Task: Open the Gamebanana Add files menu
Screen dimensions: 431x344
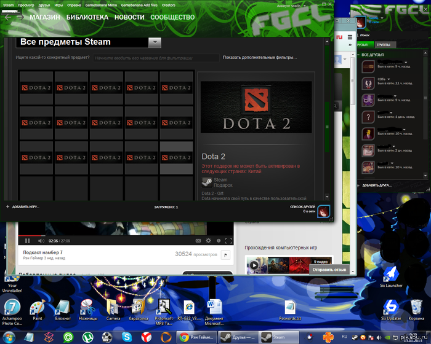Action: [x=139, y=5]
